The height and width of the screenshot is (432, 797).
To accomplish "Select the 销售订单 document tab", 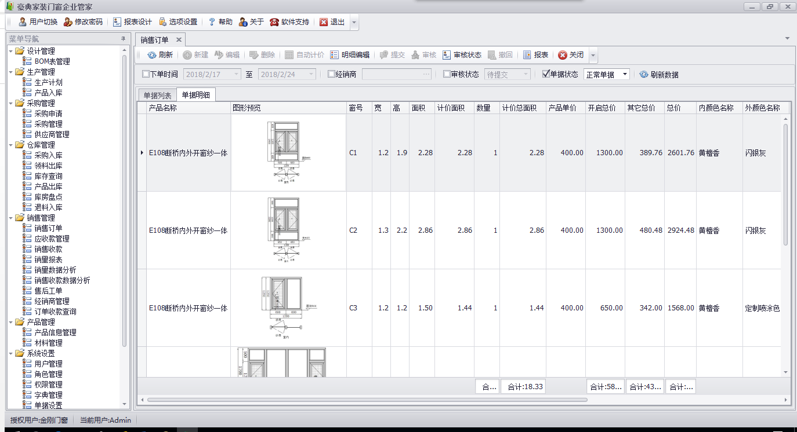I will tap(155, 40).
